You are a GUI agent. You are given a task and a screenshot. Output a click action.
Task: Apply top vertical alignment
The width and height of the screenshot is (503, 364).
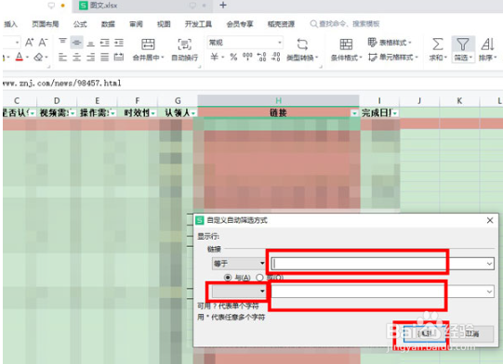point(62,43)
